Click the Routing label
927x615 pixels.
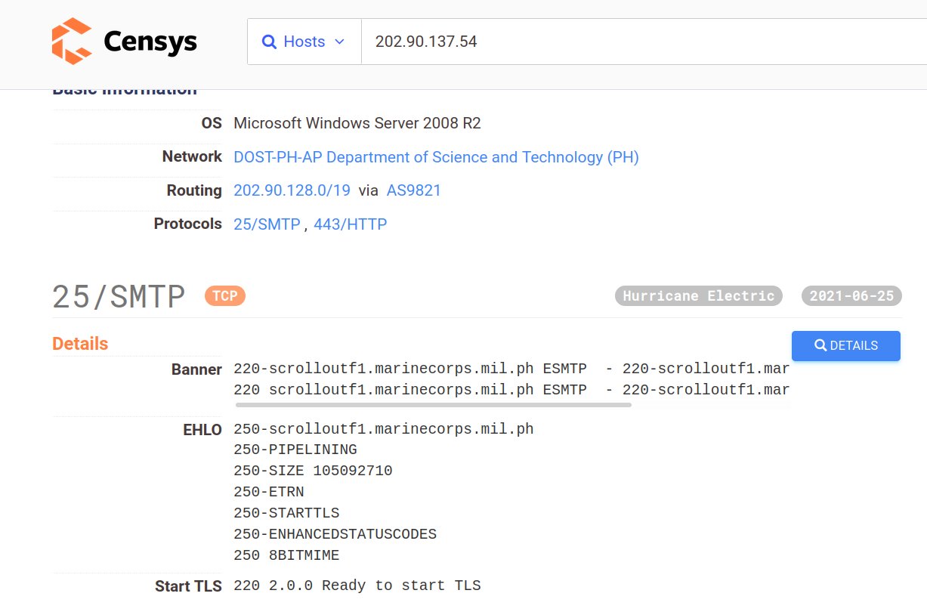(194, 190)
